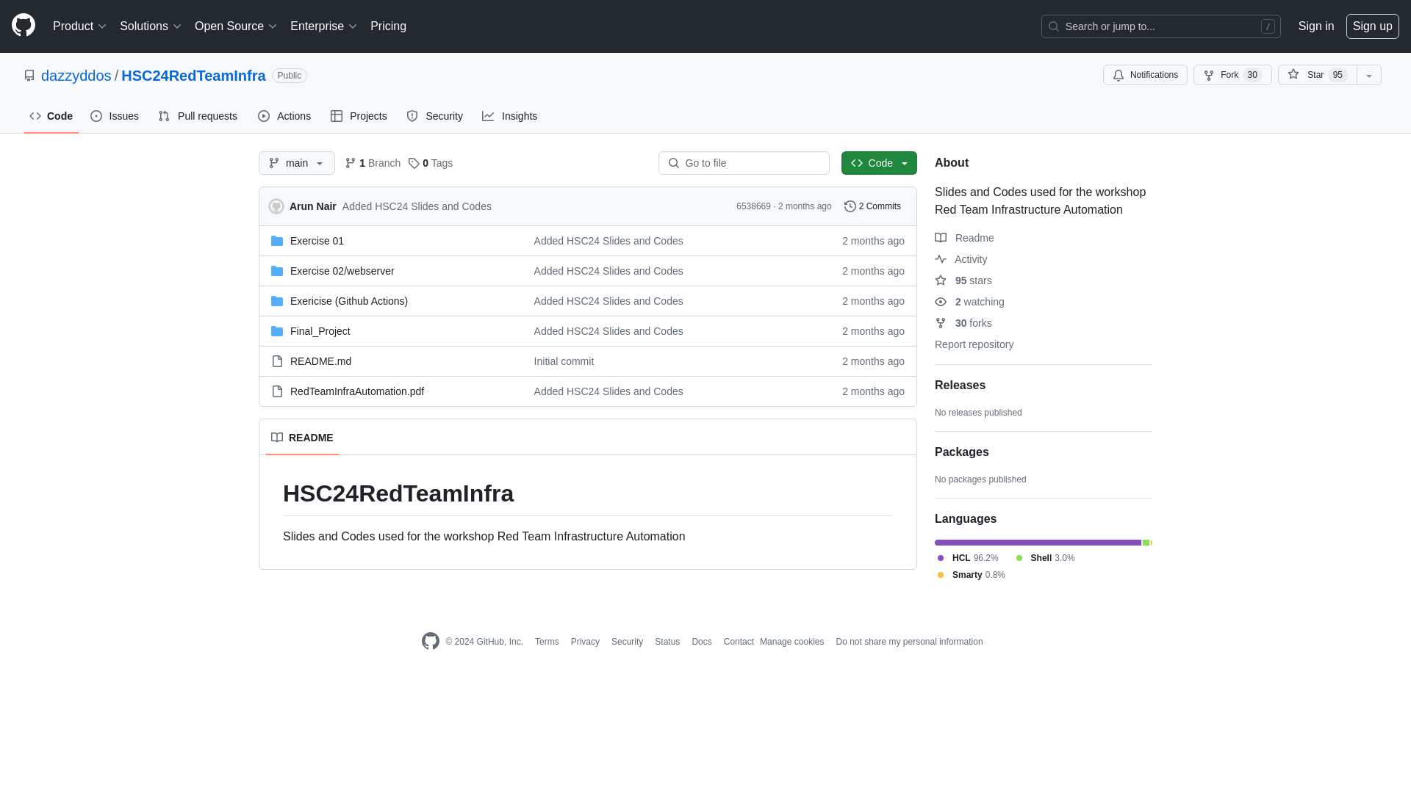Click in the Go to file field
Screen dimensions: 1411x793
[744, 163]
